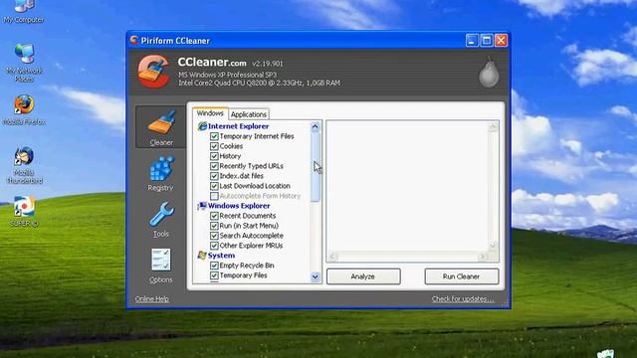
Task: Toggle Last Download Location checkbox
Action: coord(214,186)
